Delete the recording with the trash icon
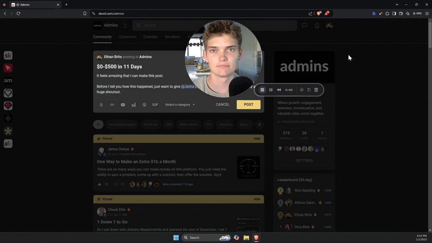Viewport: 432px width, 243px height. pyautogui.click(x=316, y=90)
